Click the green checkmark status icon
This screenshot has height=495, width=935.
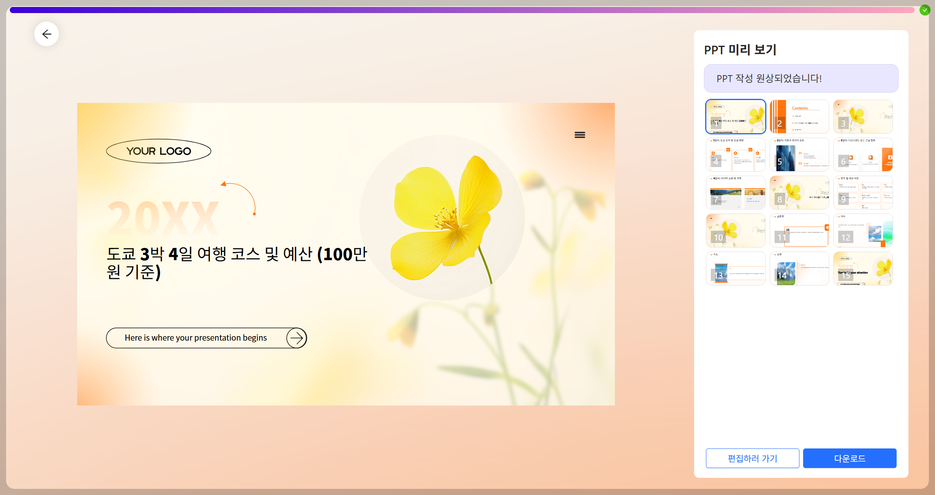pos(924,10)
